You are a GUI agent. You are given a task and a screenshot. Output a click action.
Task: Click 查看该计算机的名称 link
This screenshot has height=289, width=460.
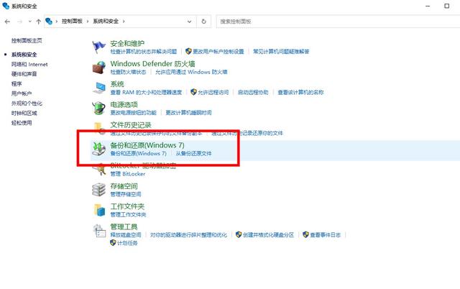coord(300,92)
